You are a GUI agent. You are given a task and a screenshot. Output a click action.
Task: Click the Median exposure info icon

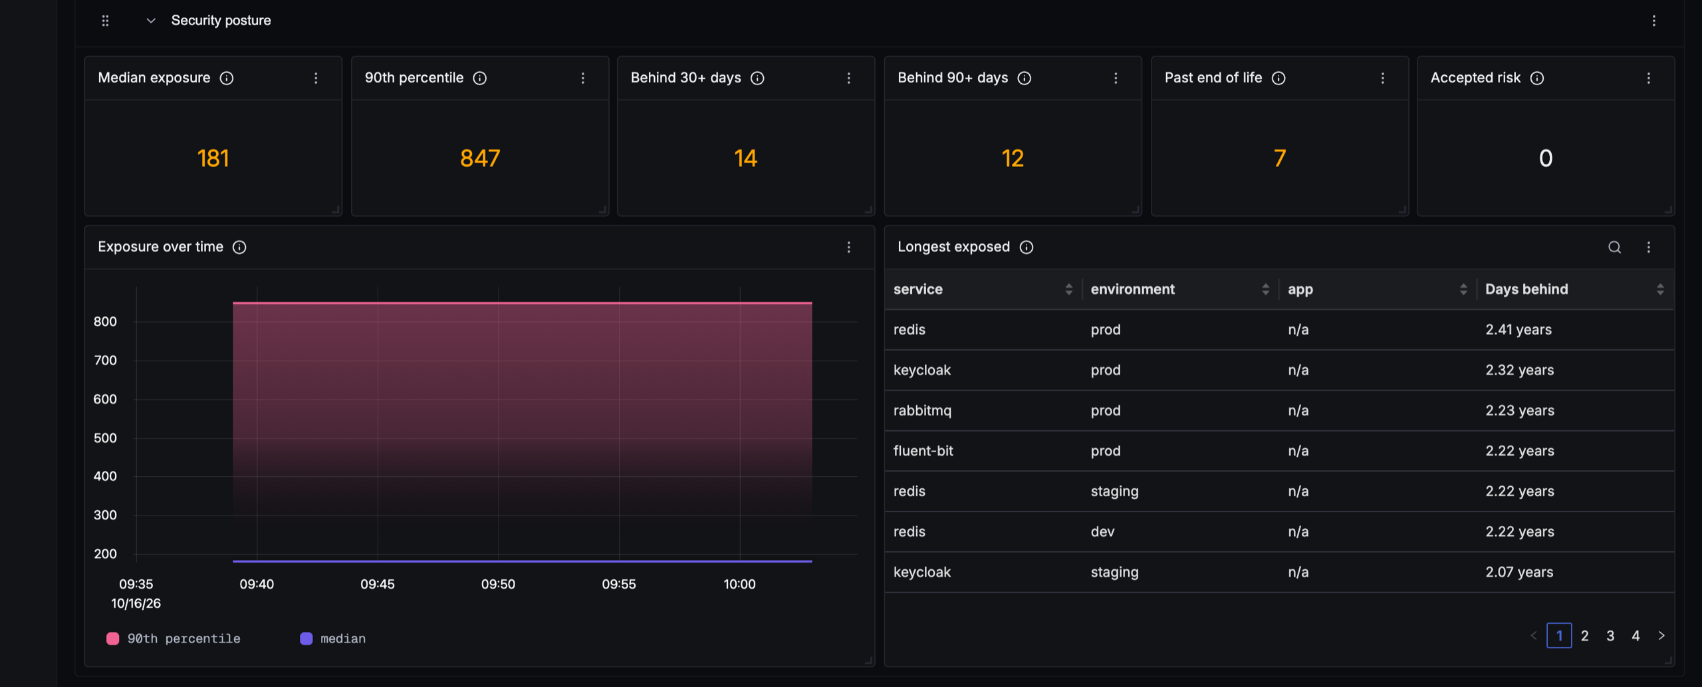[x=227, y=78]
